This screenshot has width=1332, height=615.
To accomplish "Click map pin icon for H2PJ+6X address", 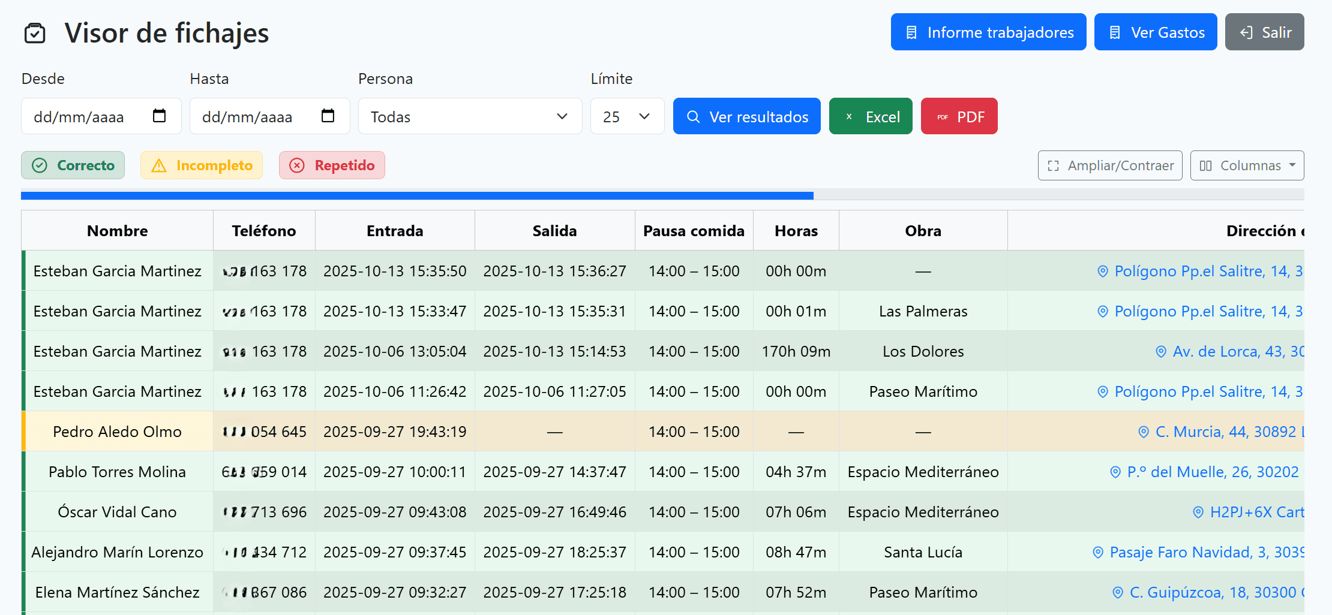I will (x=1198, y=512).
